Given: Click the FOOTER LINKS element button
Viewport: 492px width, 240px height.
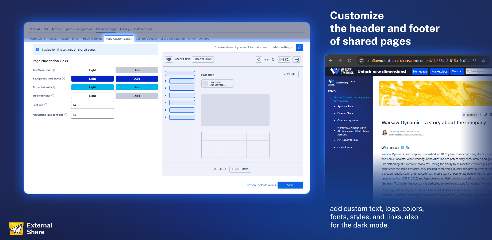Looking at the screenshot, I should 240,169.
